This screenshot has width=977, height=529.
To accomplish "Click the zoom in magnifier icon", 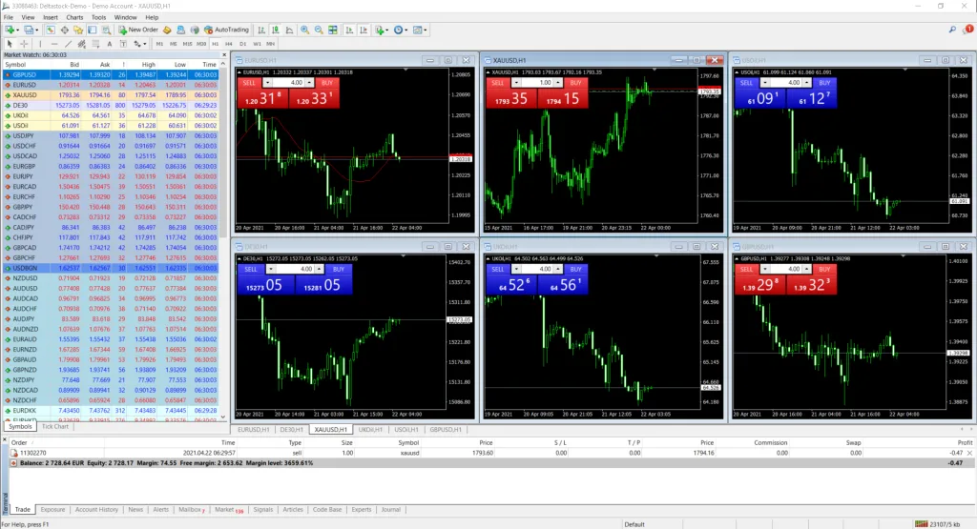I will (305, 30).
